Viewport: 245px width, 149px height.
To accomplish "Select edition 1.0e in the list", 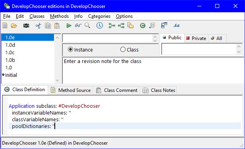I will [x=28, y=38].
